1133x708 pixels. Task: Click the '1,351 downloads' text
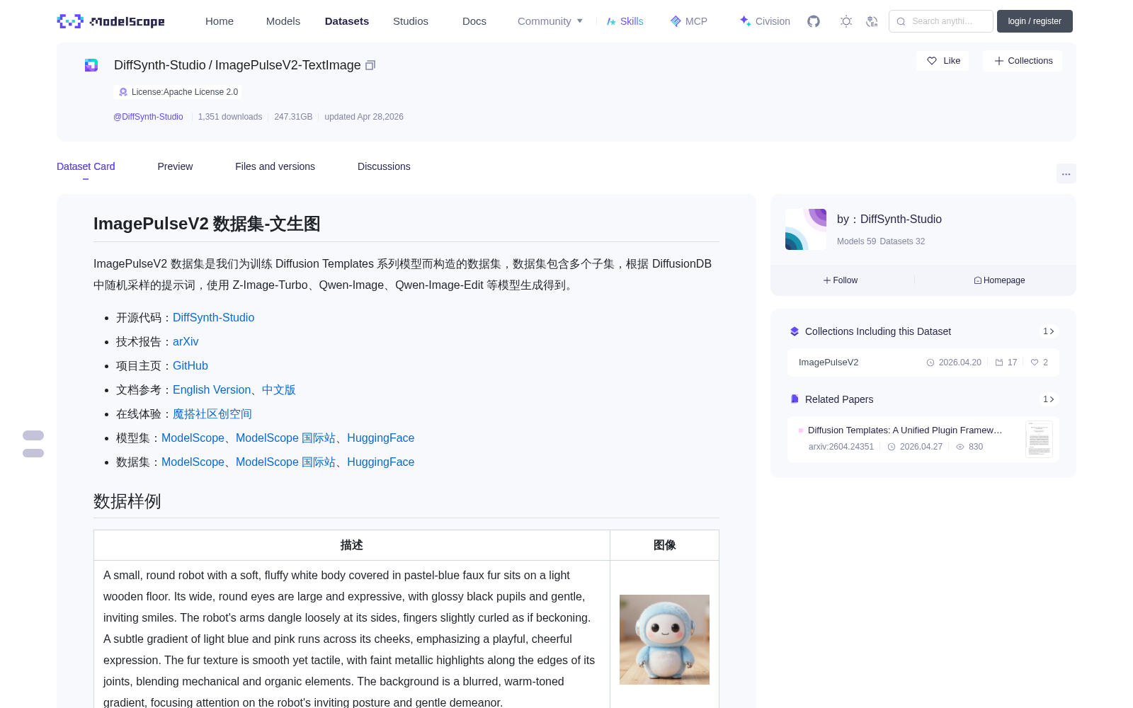pyautogui.click(x=230, y=117)
